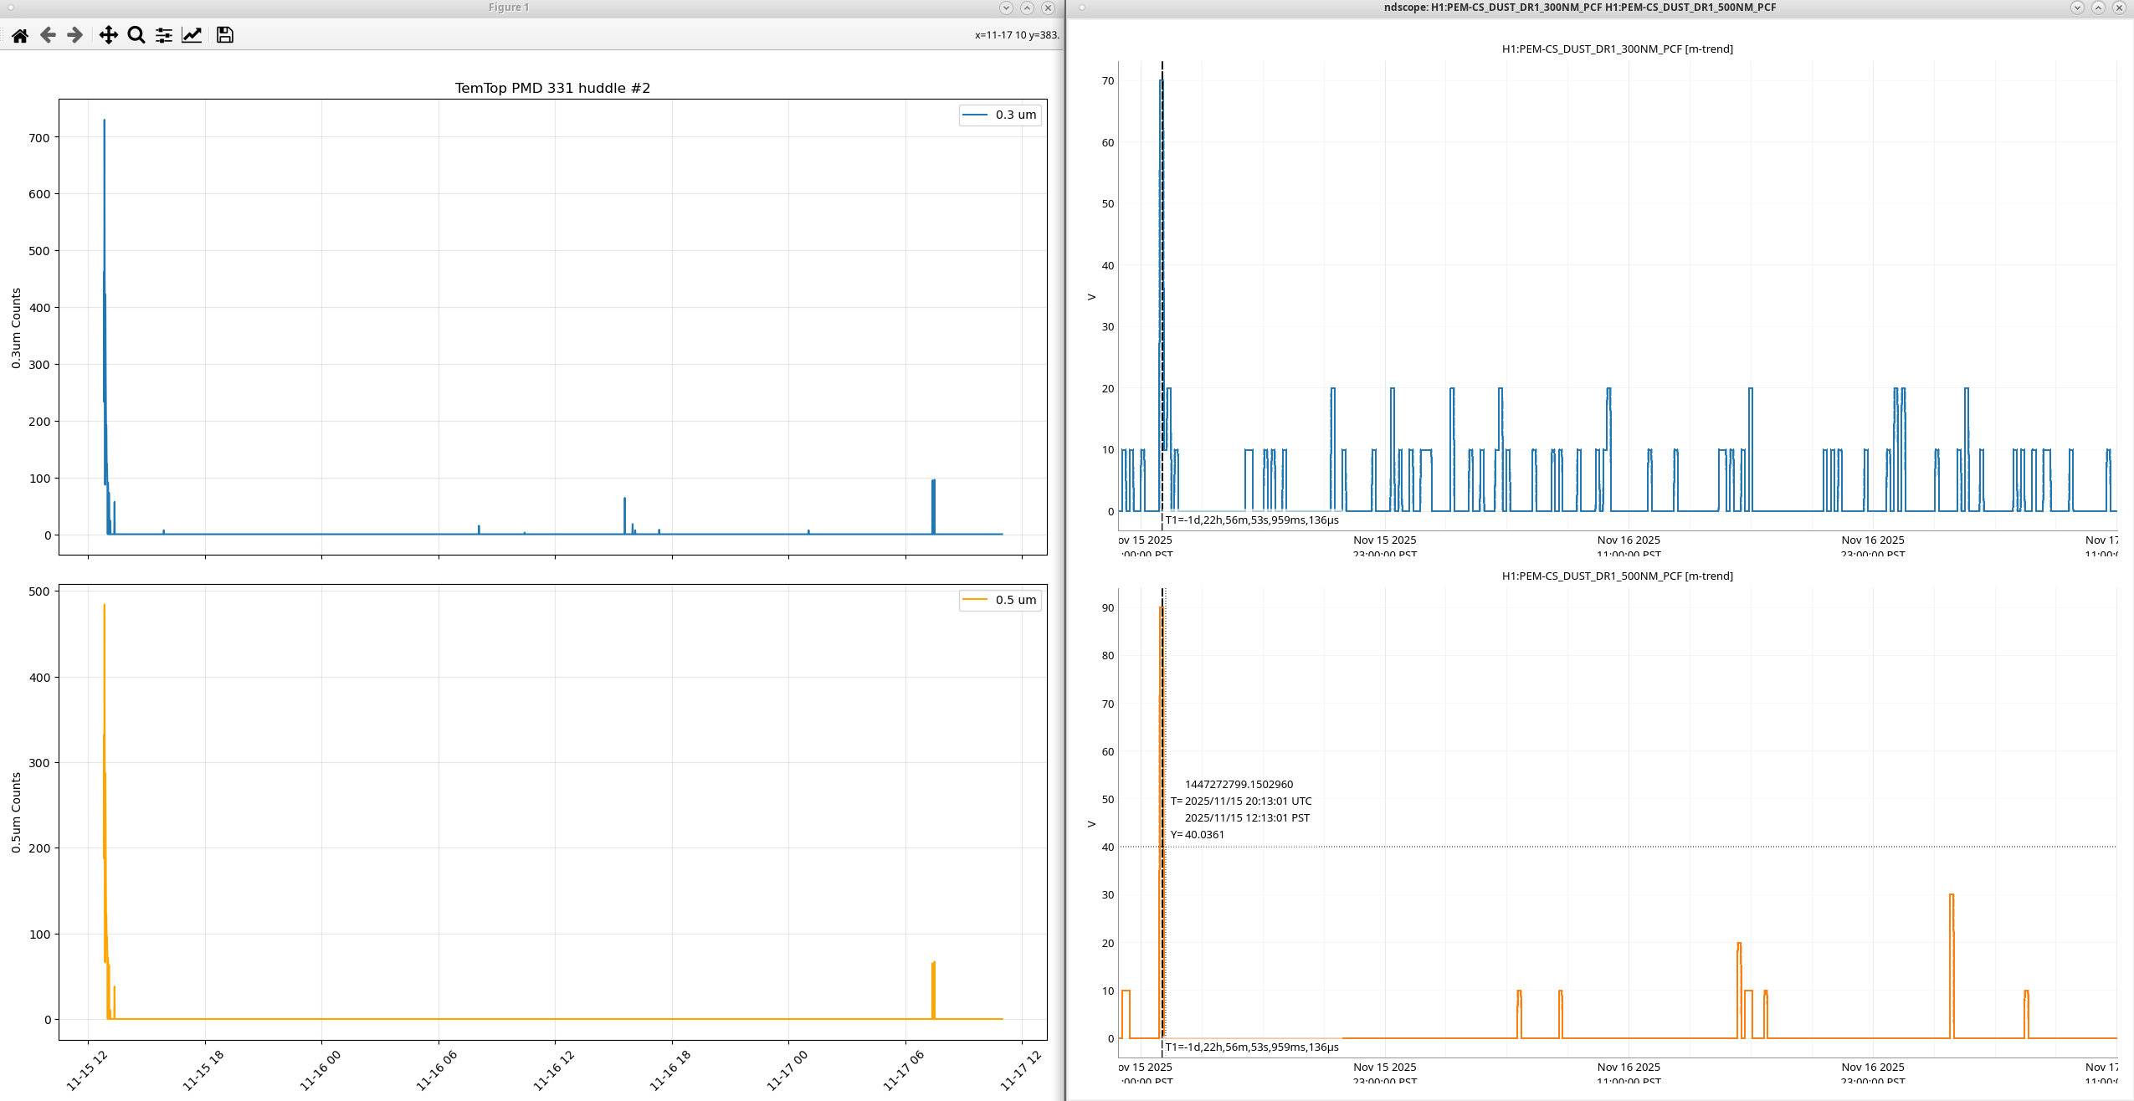This screenshot has width=2134, height=1101.
Task: Select the Zoom to rectangle magnifier
Action: 136,35
